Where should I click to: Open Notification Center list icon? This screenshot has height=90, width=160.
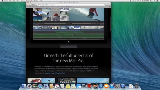(x=157, y=1)
